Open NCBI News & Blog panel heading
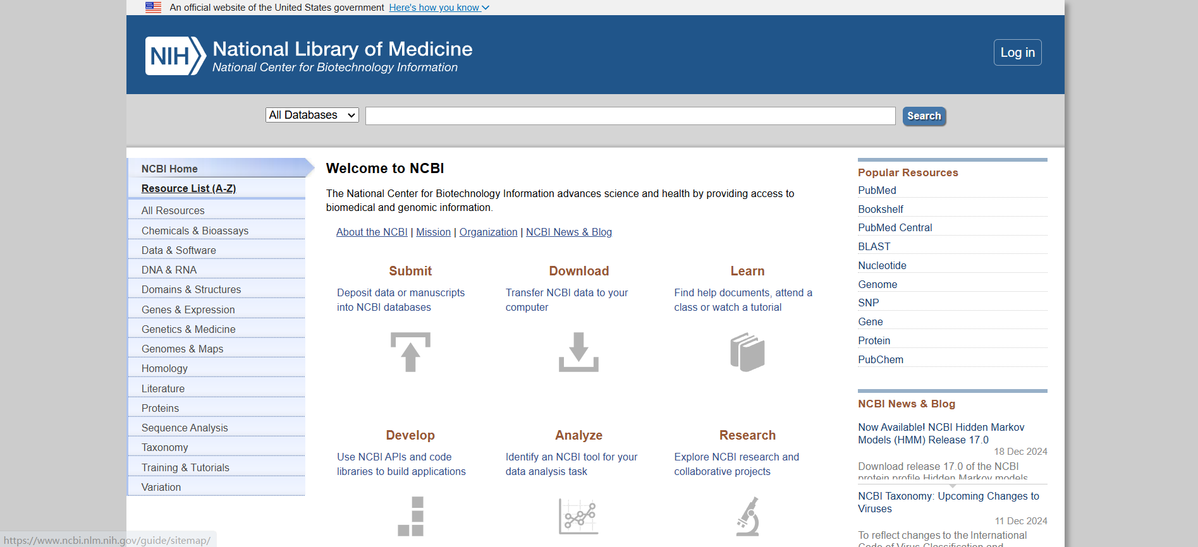The width and height of the screenshot is (1198, 547). (x=907, y=404)
